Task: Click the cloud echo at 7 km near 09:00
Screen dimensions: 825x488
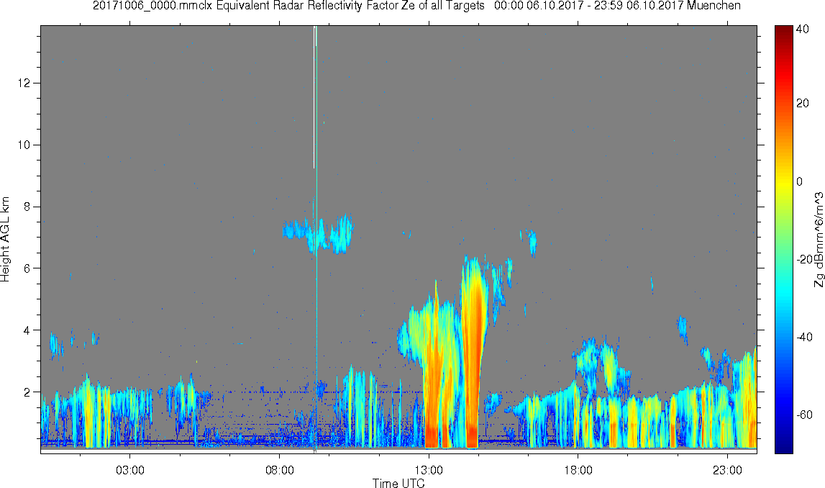Action: (319, 233)
